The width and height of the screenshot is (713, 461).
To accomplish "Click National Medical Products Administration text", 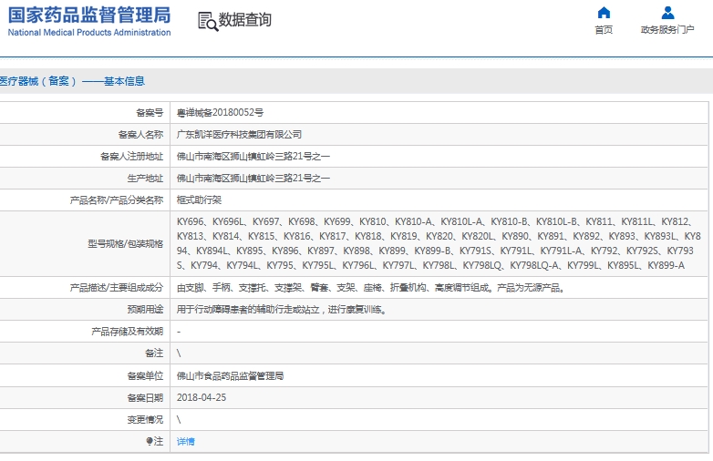I will pyautogui.click(x=89, y=32).
